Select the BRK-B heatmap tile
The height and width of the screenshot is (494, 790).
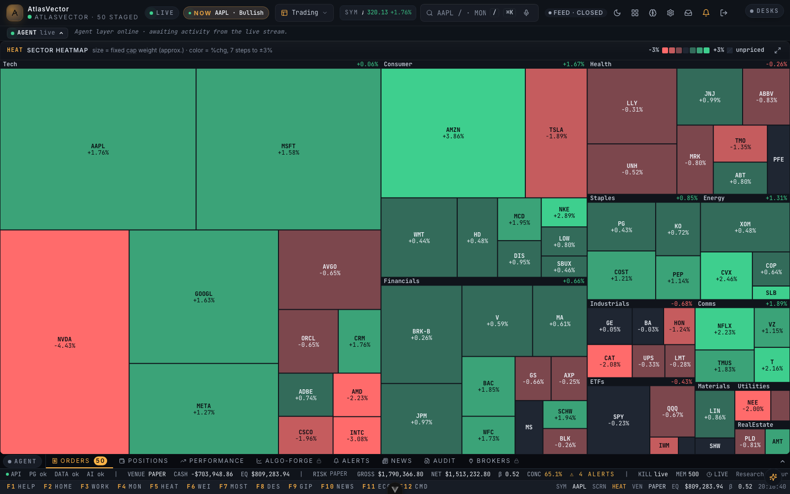(422, 334)
